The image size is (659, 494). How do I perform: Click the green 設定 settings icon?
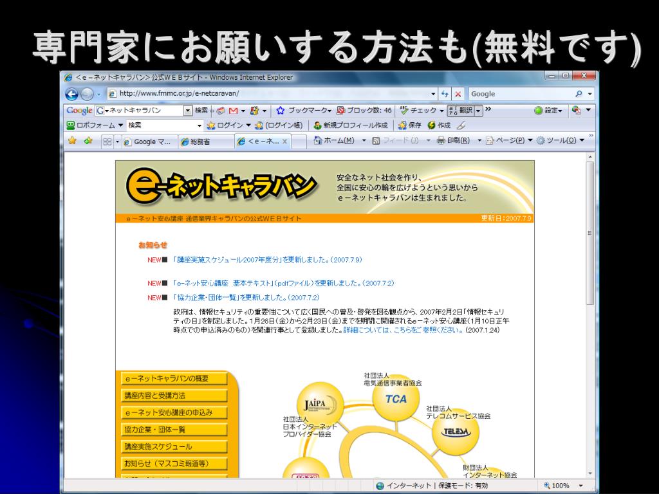538,111
